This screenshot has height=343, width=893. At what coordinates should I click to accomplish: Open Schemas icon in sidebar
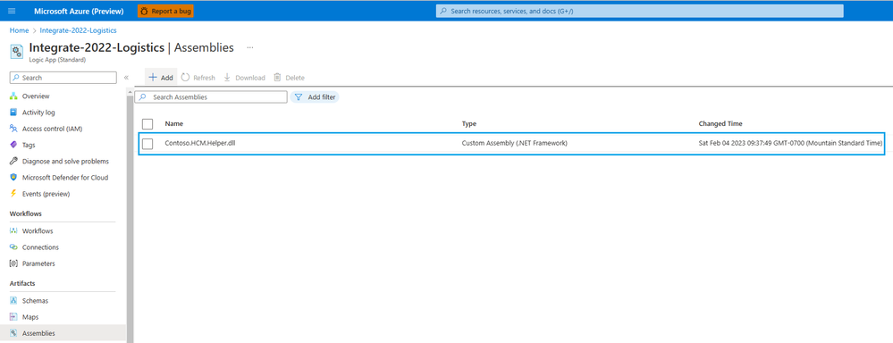[13, 300]
